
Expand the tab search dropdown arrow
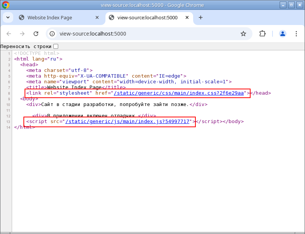click(8, 17)
